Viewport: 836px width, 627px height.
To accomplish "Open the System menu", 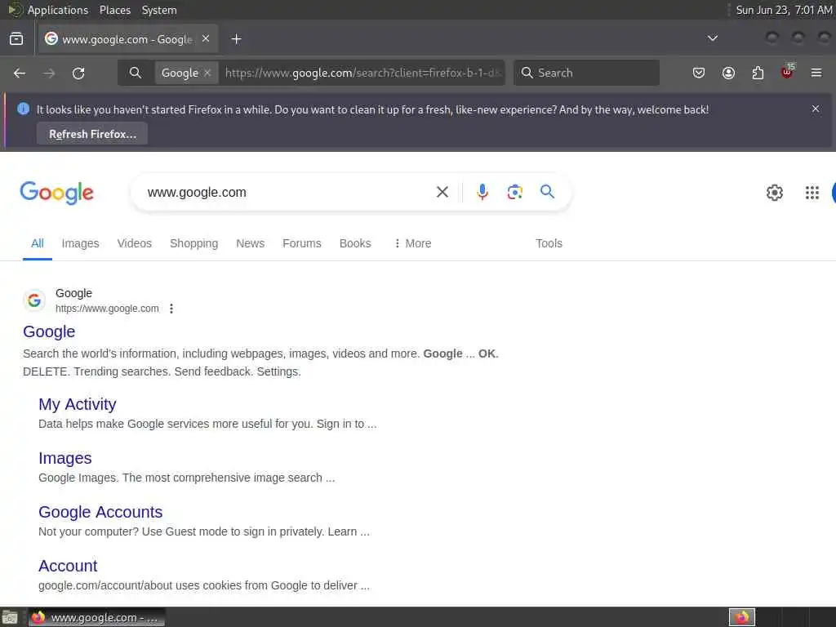I will tap(159, 10).
